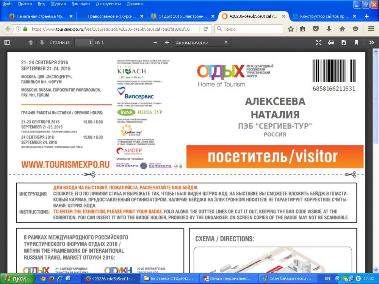Expand hidden system tray icons
The image size is (379, 284).
(x=338, y=279)
